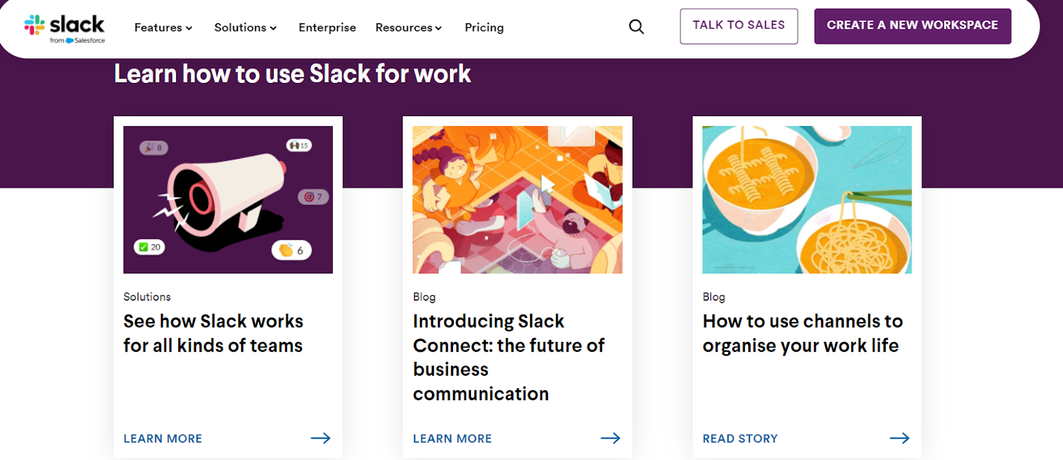This screenshot has width=1063, height=460.
Task: Go to the Pricing page
Action: (484, 28)
